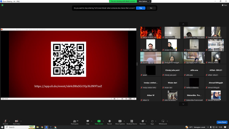Open File Explorer from the taskbar
229x129 pixels.
[x=38, y=127]
